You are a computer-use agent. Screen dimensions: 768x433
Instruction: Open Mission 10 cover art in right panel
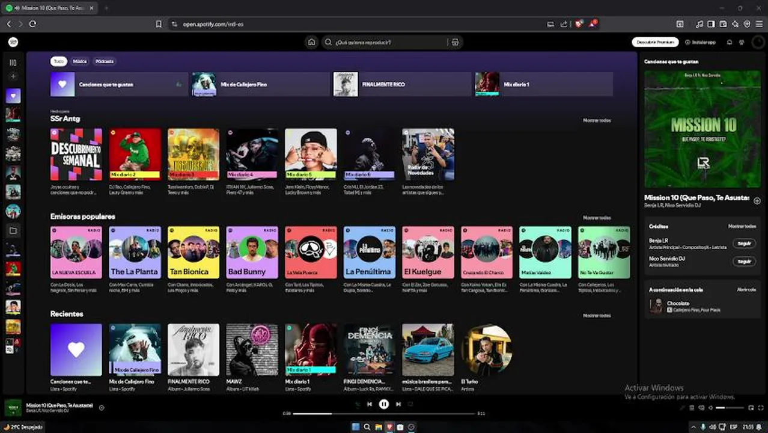pyautogui.click(x=702, y=129)
